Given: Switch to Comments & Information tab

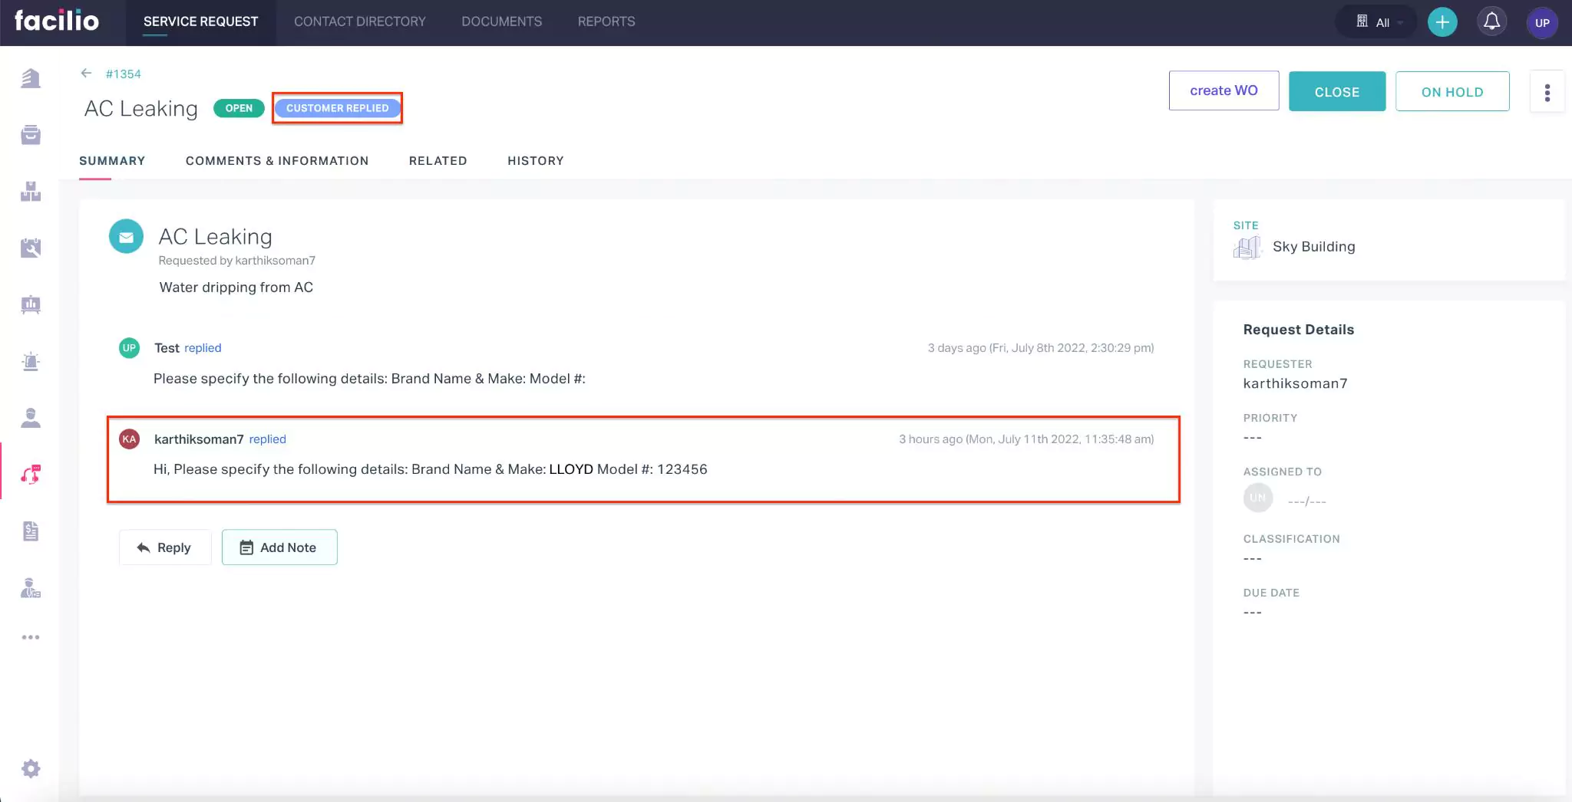Looking at the screenshot, I should (277, 160).
